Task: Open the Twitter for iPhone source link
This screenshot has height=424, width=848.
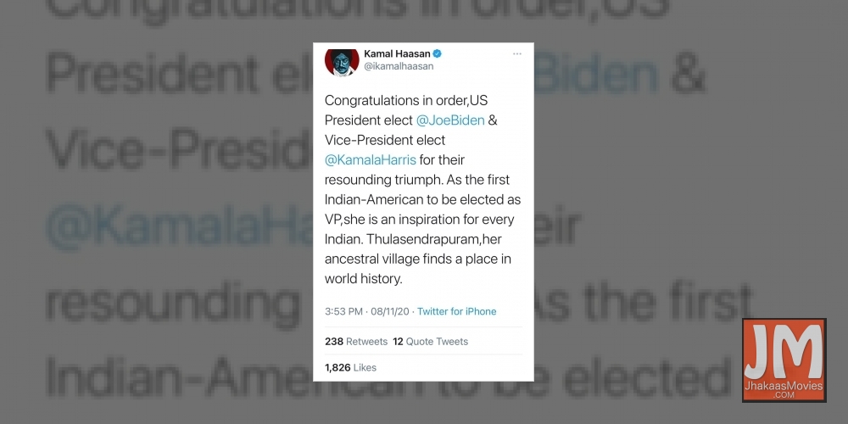Action: 456,311
